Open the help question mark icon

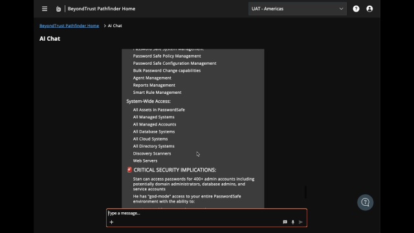point(356,8)
